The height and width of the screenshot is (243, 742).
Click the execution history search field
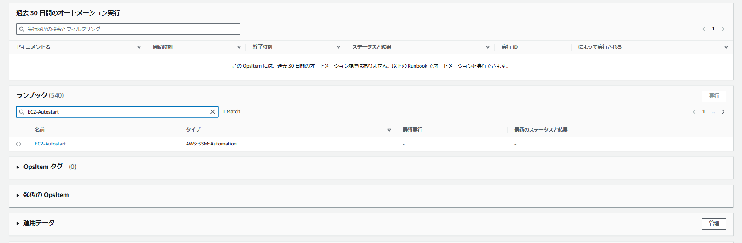coord(128,29)
